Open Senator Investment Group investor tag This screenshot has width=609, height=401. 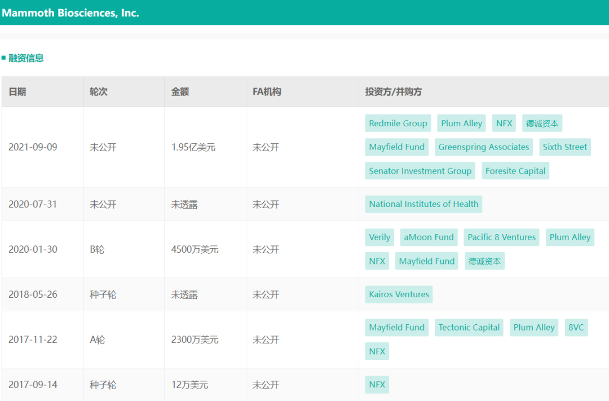click(420, 171)
